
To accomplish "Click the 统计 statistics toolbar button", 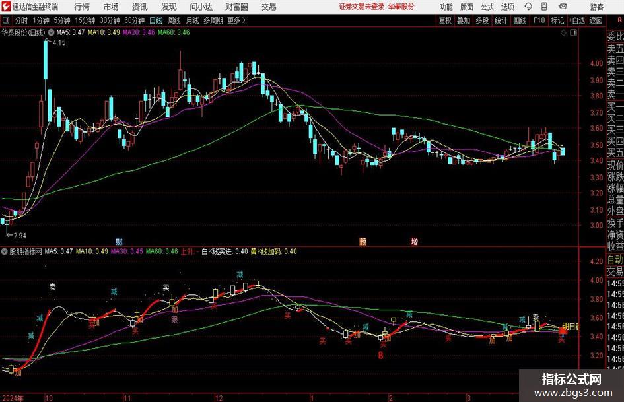I will pyautogui.click(x=501, y=20).
